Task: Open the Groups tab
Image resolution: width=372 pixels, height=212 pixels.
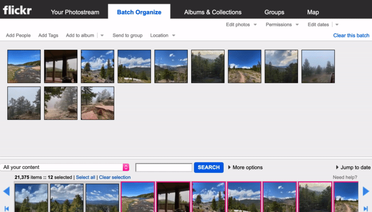Action: [x=274, y=12]
